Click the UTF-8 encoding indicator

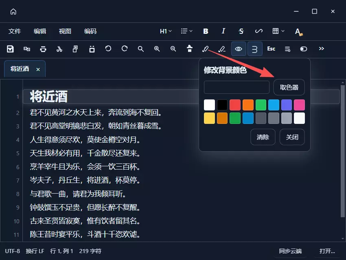pyautogui.click(x=12, y=251)
